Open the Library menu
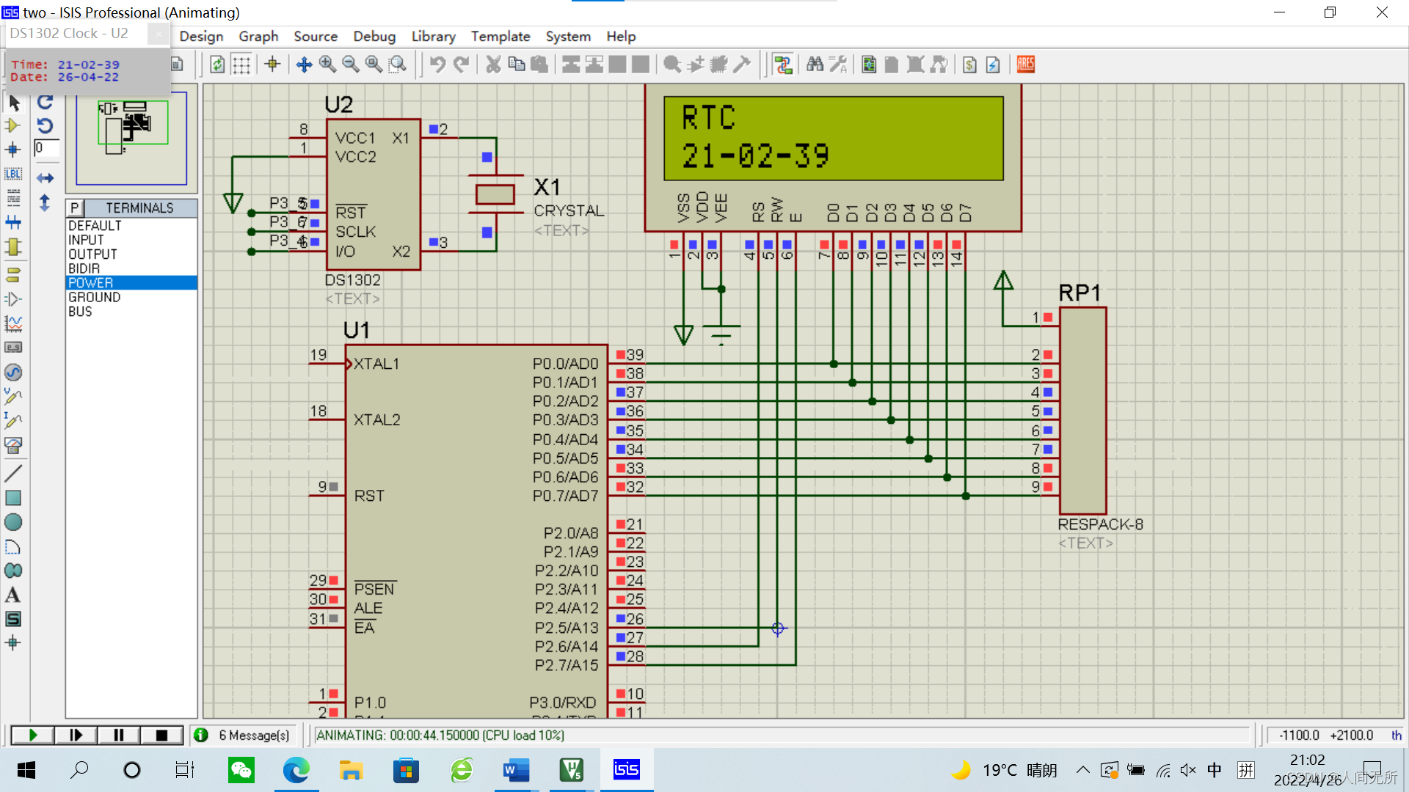 [x=433, y=36]
